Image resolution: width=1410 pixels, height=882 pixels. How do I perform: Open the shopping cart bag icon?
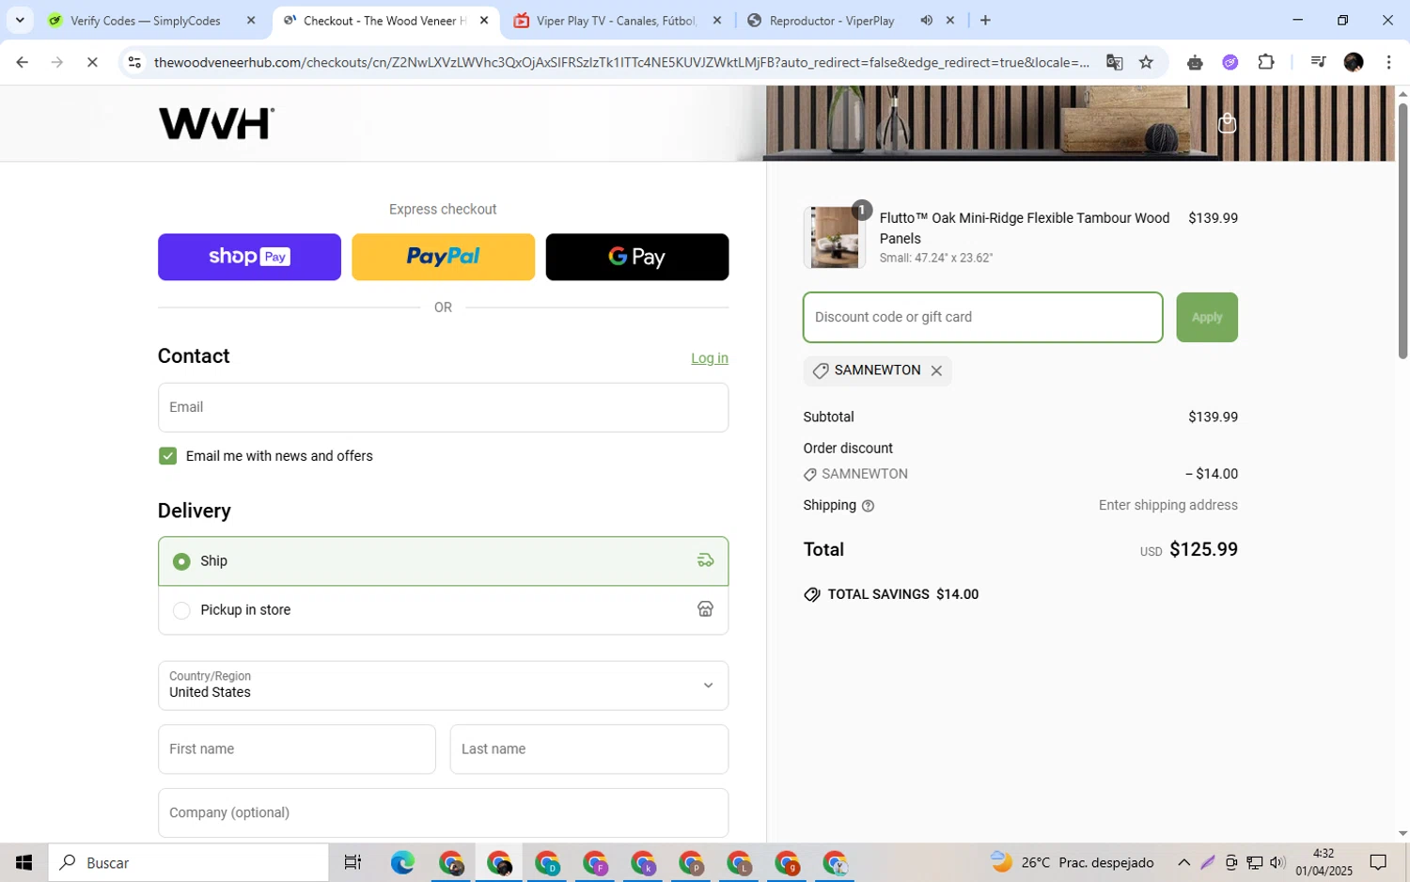1227,123
